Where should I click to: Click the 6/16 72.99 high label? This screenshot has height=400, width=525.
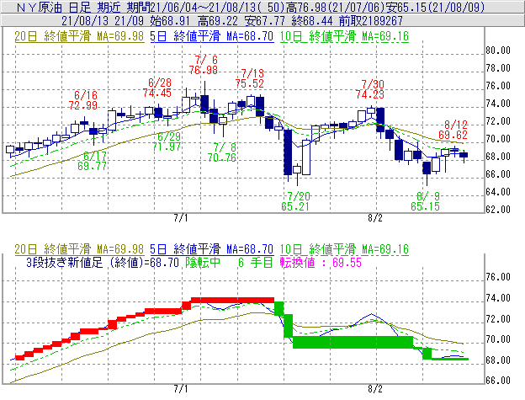click(x=83, y=100)
